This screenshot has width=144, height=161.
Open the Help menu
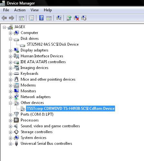[48, 10]
